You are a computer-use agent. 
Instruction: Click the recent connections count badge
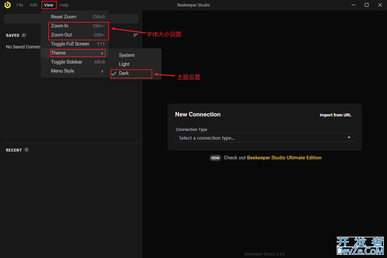tap(26, 150)
